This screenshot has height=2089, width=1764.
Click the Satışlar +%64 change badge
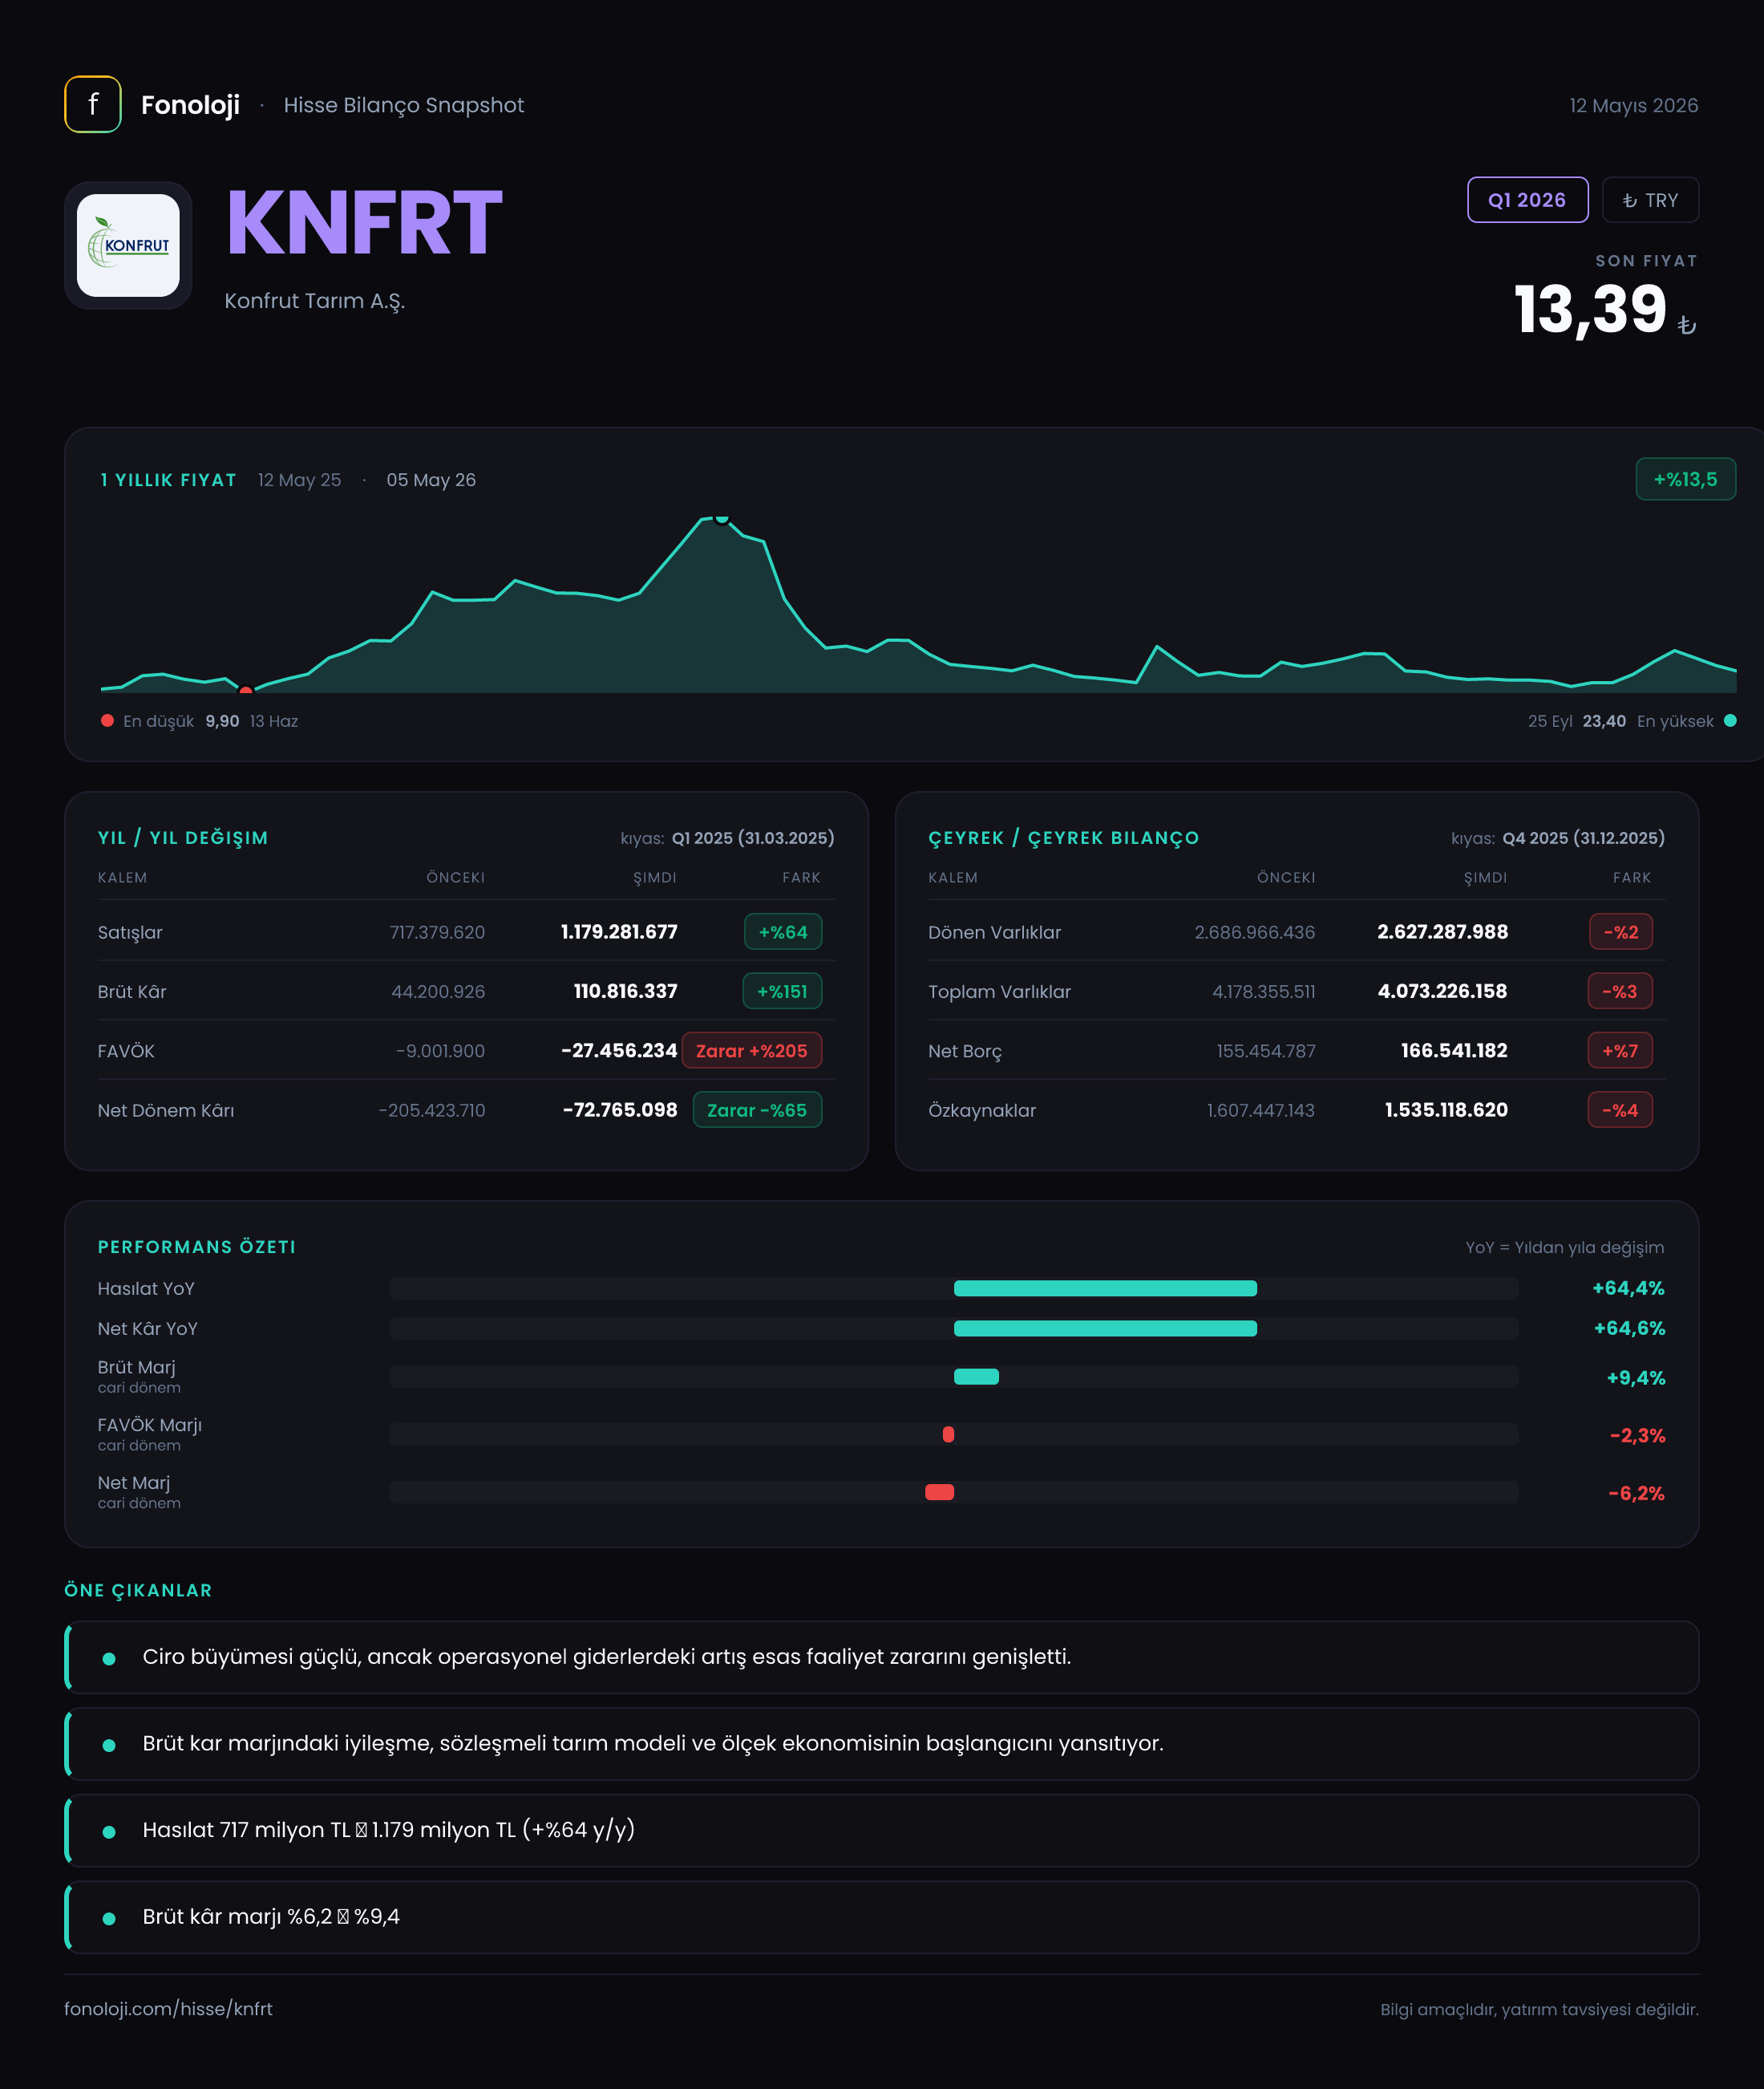point(783,931)
